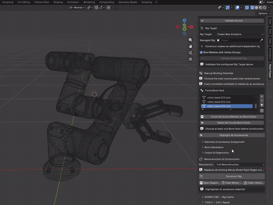Image resolution: width=273 pixels, height=205 pixels.
Task: Switch to material preview shading
Action: [x=260, y=8]
